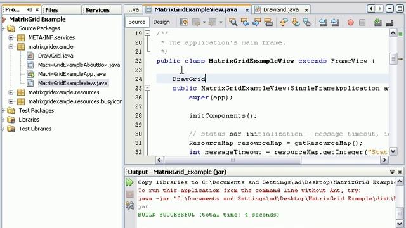Close the Projects panel

click(x=37, y=10)
